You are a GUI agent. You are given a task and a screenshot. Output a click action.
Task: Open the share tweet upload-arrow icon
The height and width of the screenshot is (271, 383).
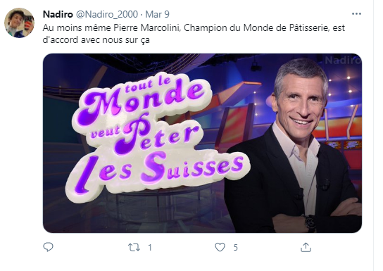tap(306, 247)
